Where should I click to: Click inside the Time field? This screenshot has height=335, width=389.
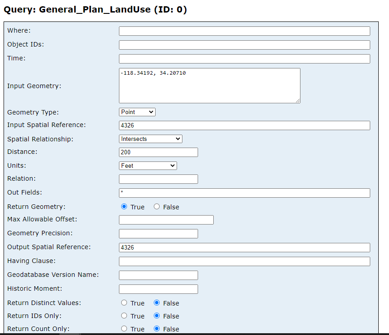tap(244, 59)
